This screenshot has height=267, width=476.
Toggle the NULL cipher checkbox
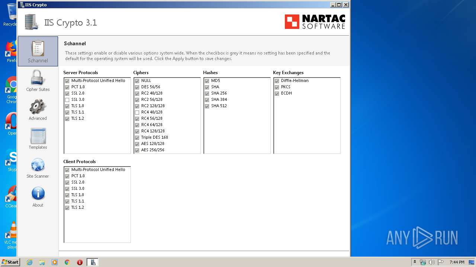pos(137,81)
